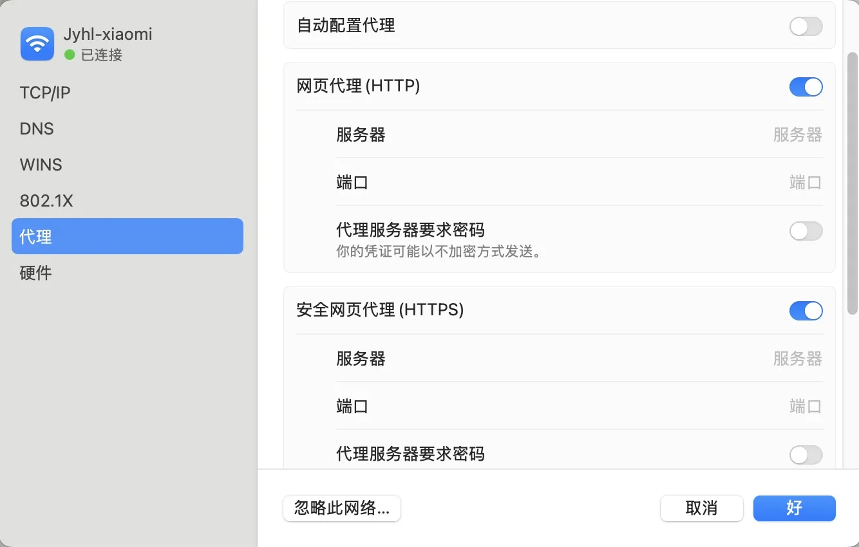Click the 忽略此网络 button
This screenshot has height=547, width=859.
(341, 508)
